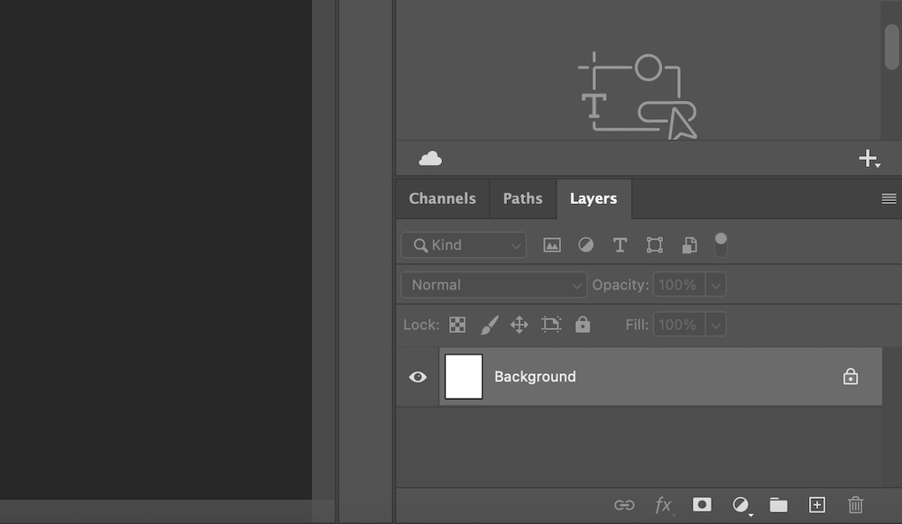902x524 pixels.
Task: Switch to the Channels tab
Action: (441, 198)
